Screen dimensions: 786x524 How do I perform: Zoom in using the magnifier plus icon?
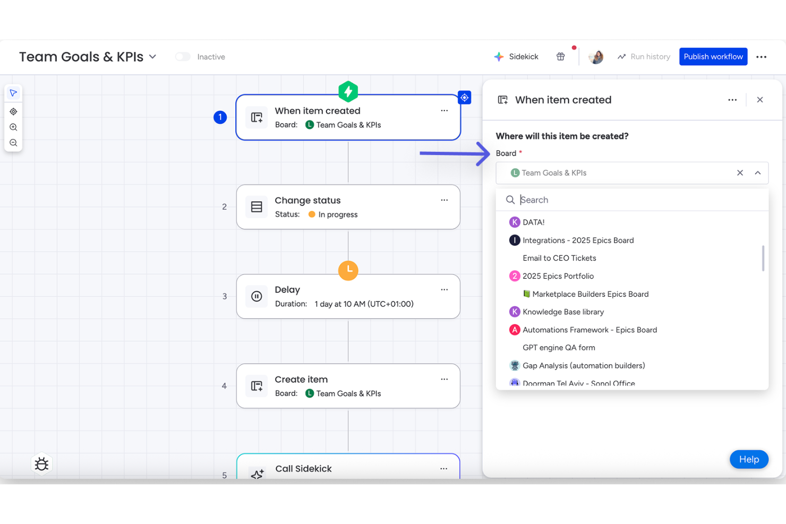13,127
